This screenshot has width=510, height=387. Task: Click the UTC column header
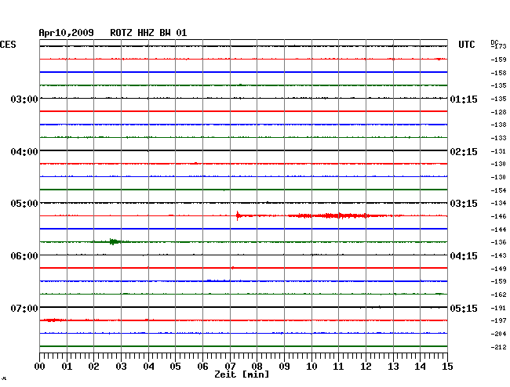[x=466, y=45]
